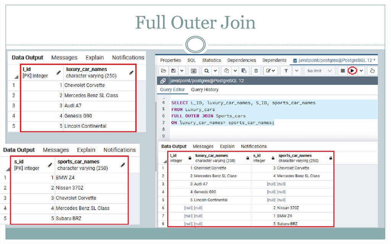Viewport: 391px width, 244px height.
Task: Click select-all corner triangle of join result table
Action: [165, 162]
